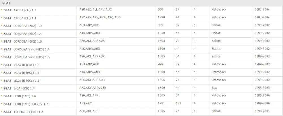Click the arrow icon beside LEON (1M1) 1.6
The height and width of the screenshot is (116, 283).
(2, 96)
